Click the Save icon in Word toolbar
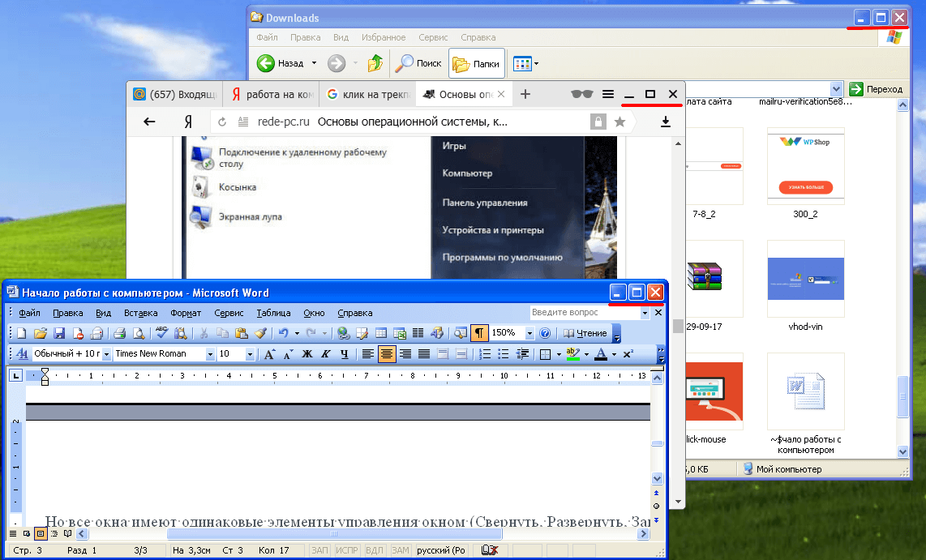The height and width of the screenshot is (560, 926). [x=59, y=333]
